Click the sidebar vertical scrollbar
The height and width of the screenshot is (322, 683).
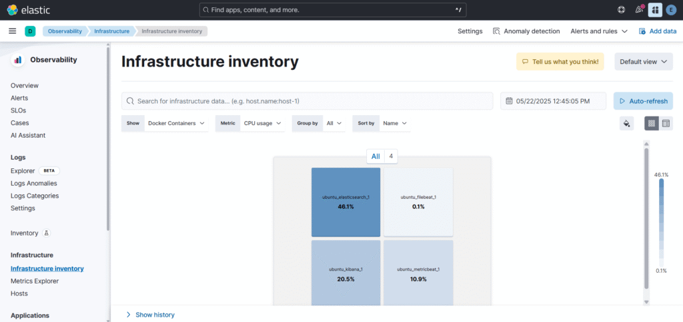(108, 139)
